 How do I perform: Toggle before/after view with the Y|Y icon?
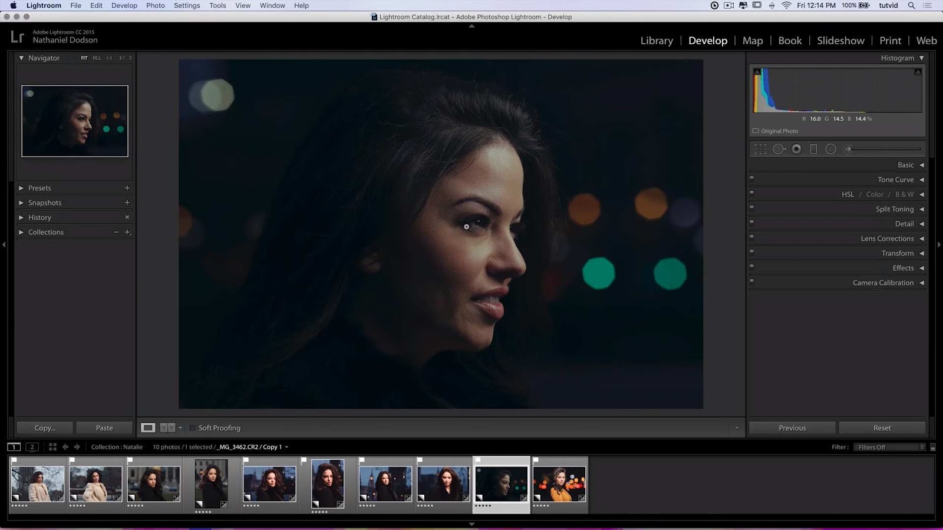(167, 428)
